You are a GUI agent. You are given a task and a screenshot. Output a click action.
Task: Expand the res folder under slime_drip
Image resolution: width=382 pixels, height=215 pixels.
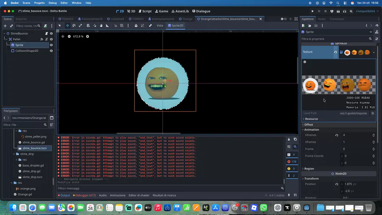click(x=17, y=160)
